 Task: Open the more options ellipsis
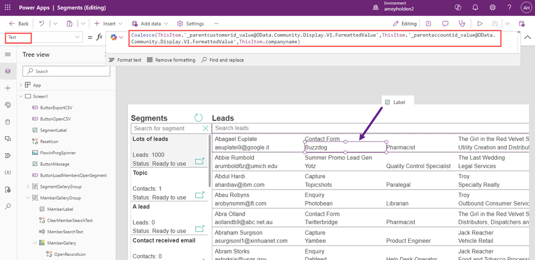pos(216,23)
